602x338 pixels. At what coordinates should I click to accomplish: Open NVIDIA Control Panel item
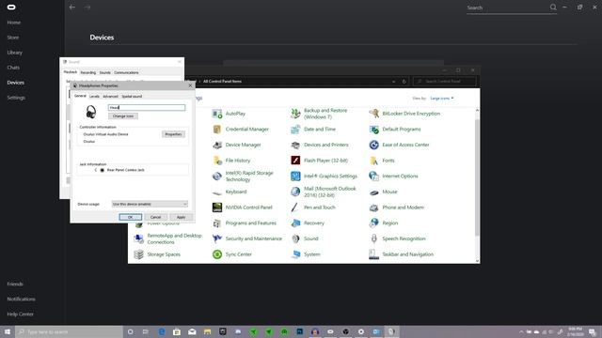242,207
